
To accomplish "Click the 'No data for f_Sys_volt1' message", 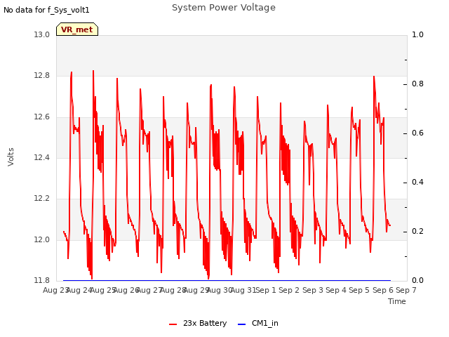I will [x=46, y=10].
